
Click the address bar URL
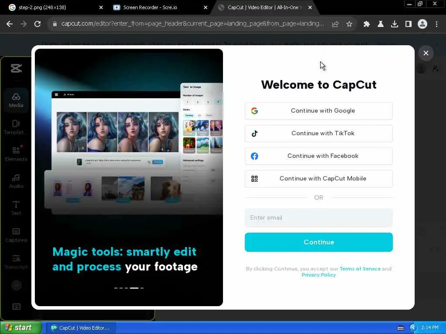coord(193,24)
